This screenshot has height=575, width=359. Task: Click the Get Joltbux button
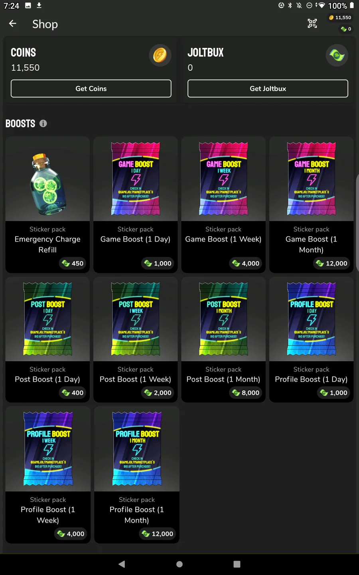pyautogui.click(x=268, y=89)
